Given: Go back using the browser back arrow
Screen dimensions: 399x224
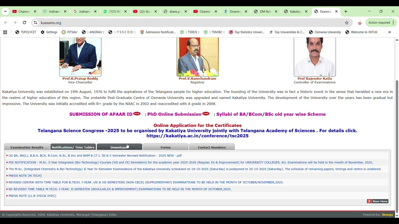Looking at the screenshot, I should pyautogui.click(x=6, y=23).
